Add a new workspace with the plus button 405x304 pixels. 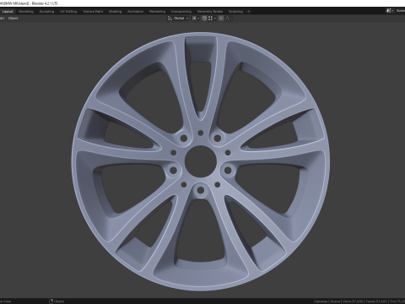(x=249, y=12)
